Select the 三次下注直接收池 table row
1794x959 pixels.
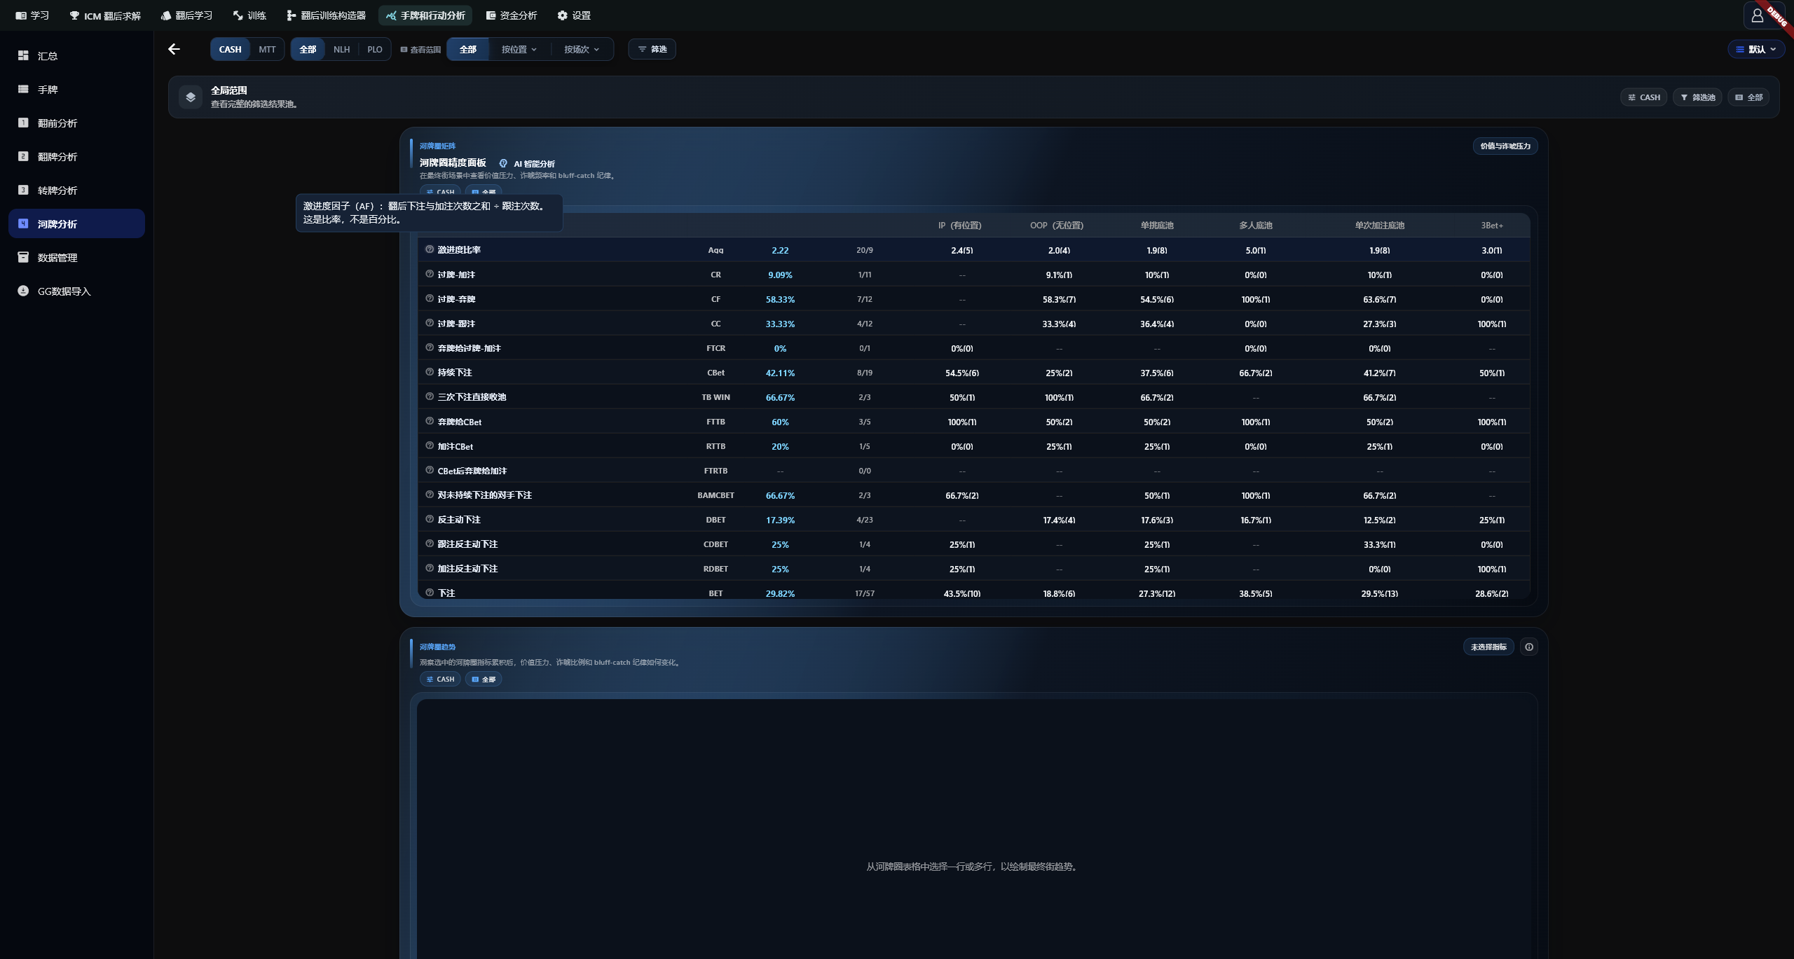point(973,396)
